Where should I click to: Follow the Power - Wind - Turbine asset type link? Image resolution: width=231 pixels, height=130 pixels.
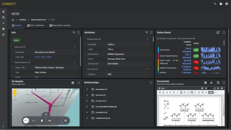click(x=43, y=57)
